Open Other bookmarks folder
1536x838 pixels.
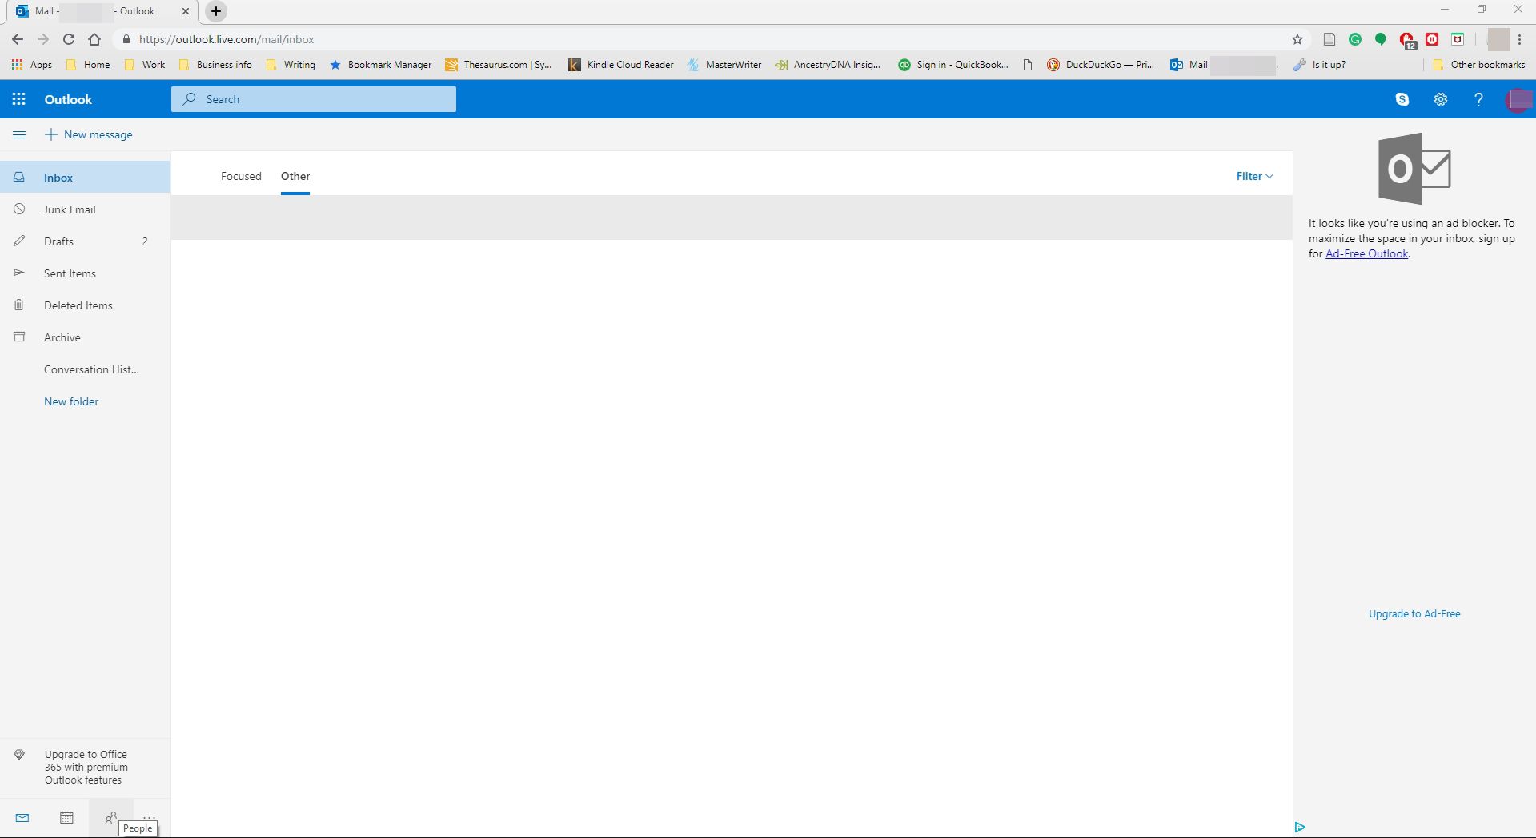1479,65
